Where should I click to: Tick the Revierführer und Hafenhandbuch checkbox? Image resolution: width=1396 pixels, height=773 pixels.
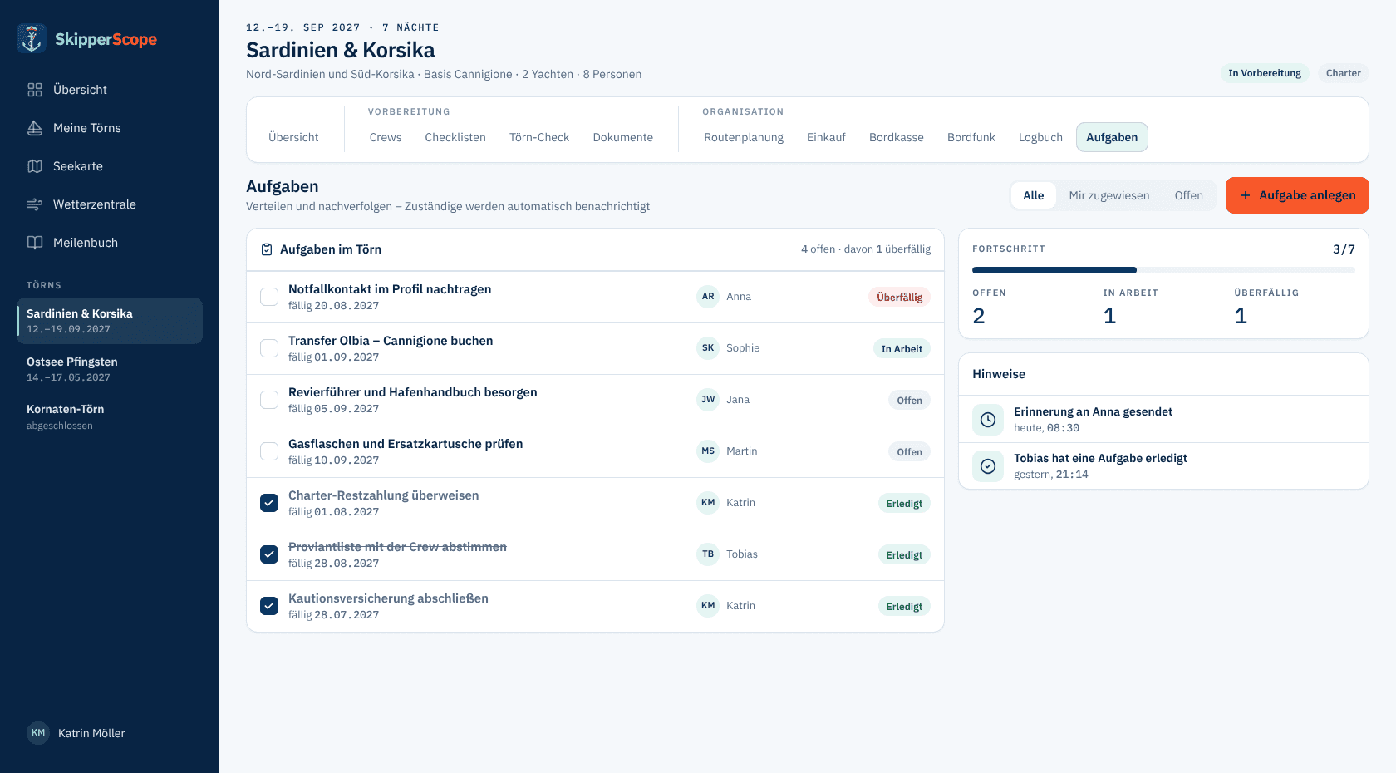tap(269, 400)
